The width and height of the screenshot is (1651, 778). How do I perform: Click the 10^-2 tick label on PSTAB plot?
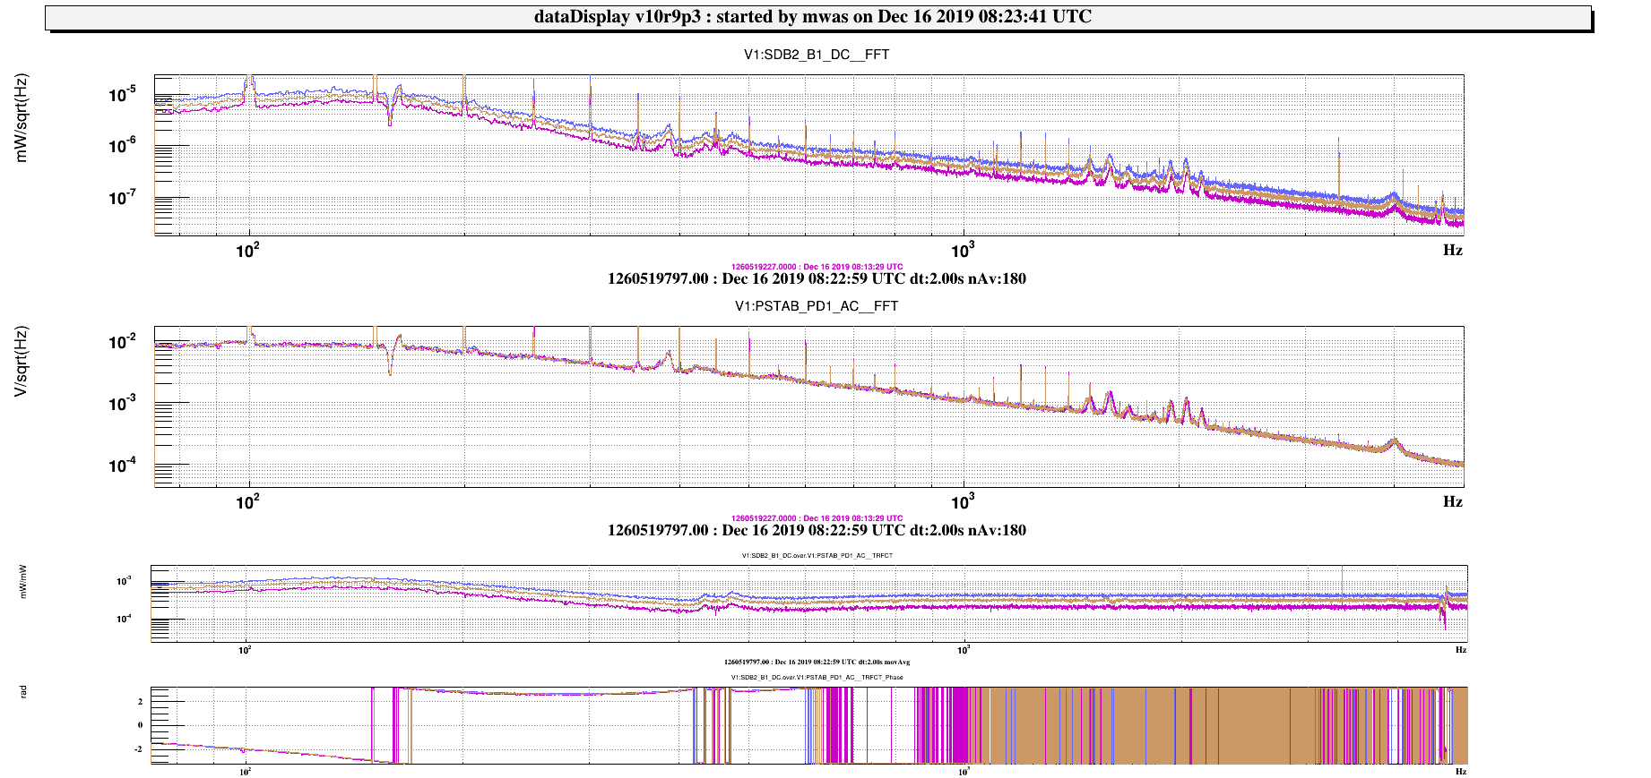tap(122, 342)
